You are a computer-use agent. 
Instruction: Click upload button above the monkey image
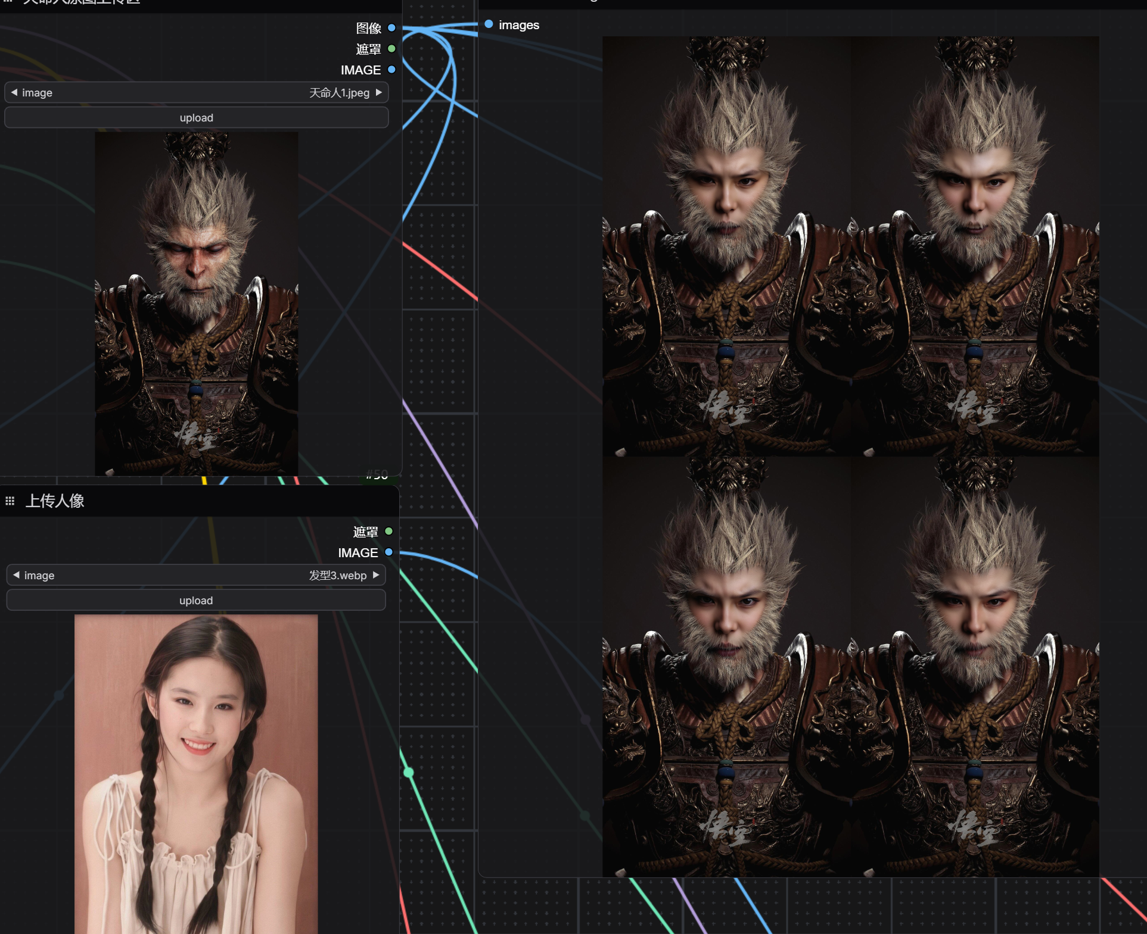(x=197, y=118)
